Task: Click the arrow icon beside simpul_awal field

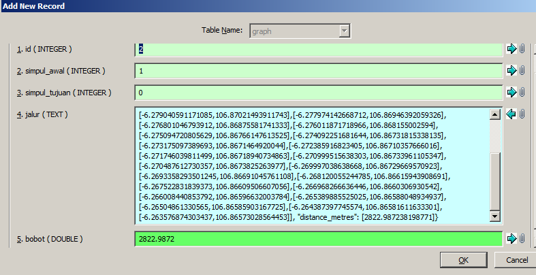Action: [x=512, y=70]
